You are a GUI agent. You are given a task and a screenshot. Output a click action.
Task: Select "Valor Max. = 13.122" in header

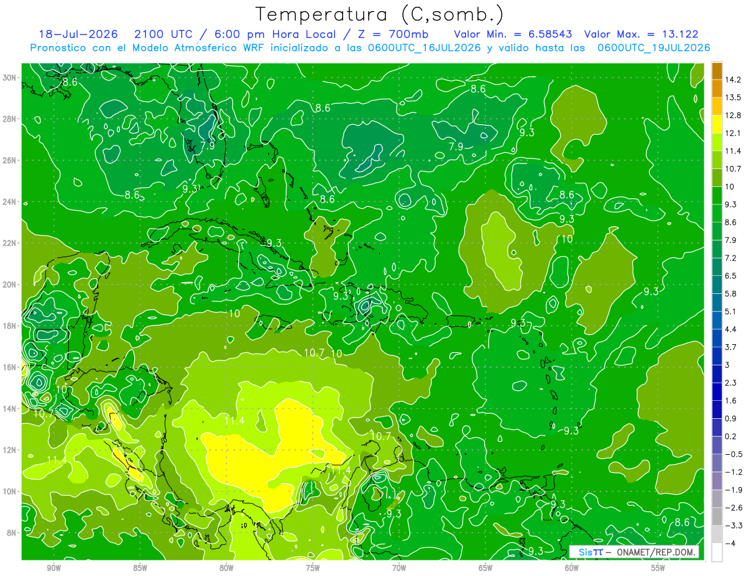point(642,34)
